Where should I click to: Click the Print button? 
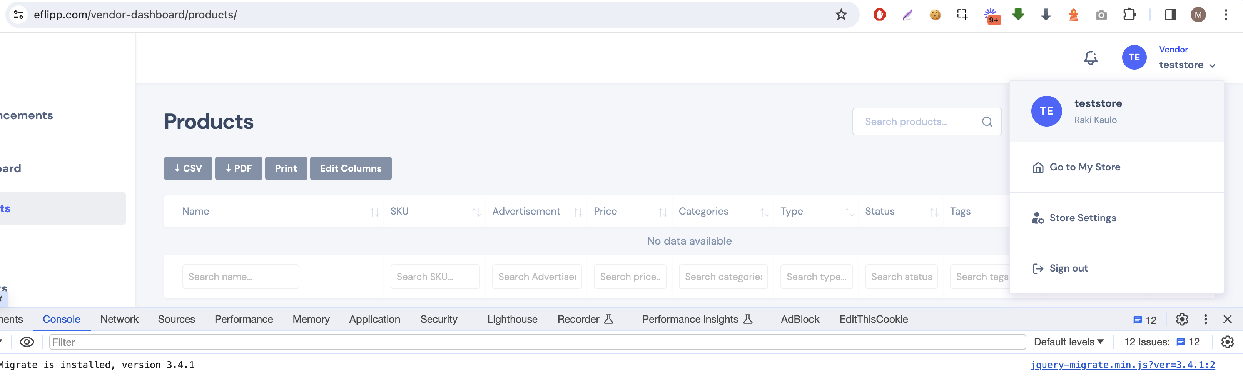coord(286,169)
